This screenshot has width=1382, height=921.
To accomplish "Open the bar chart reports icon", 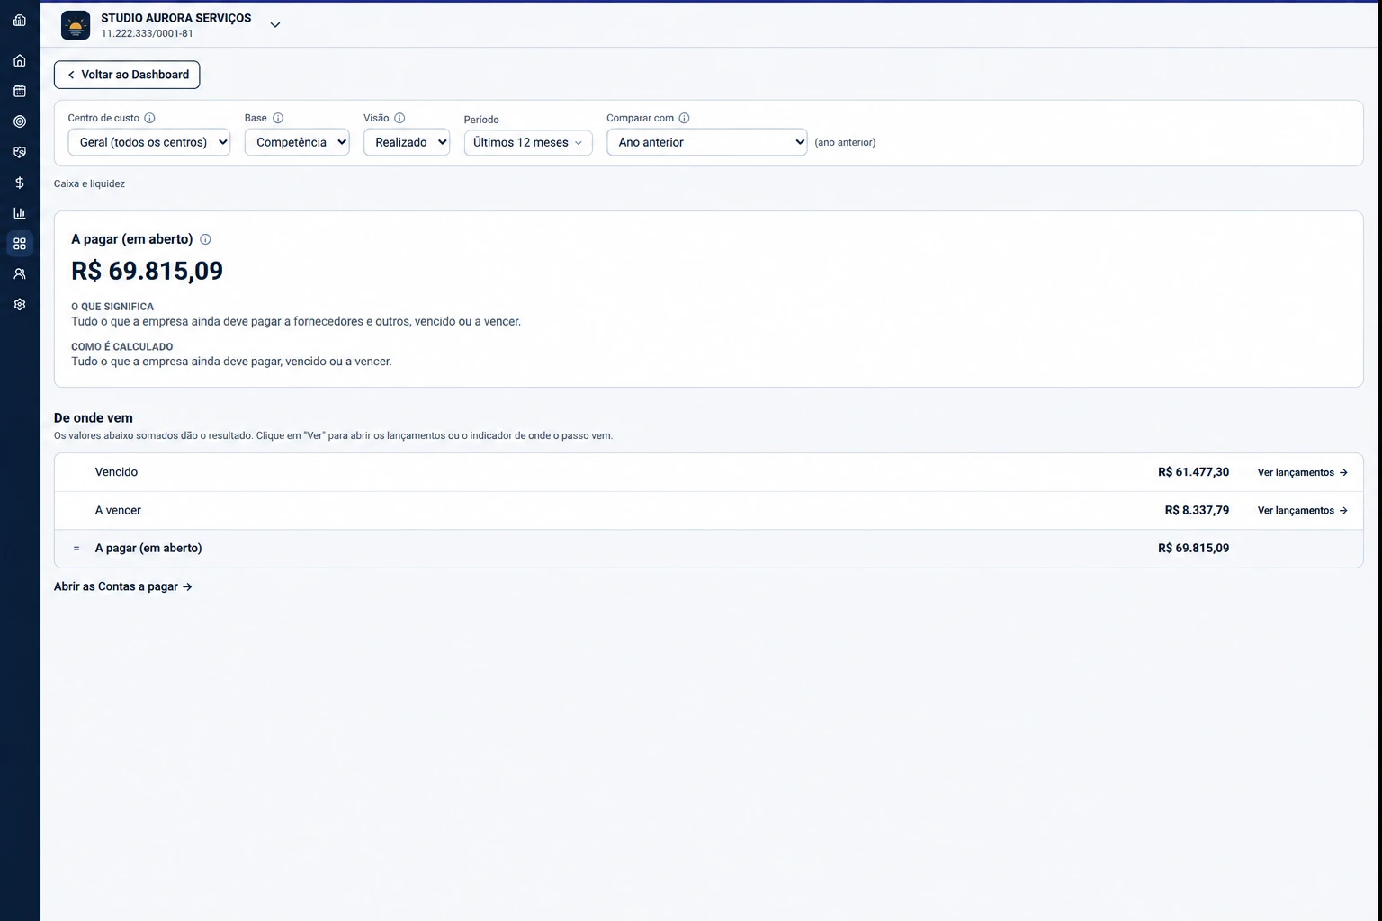I will coord(20,213).
